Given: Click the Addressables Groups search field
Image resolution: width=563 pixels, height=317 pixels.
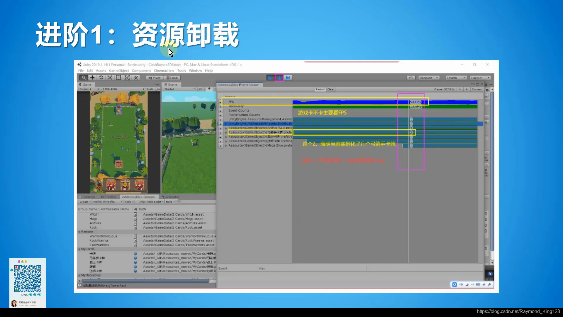Looking at the screenshot, I should 196,202.
